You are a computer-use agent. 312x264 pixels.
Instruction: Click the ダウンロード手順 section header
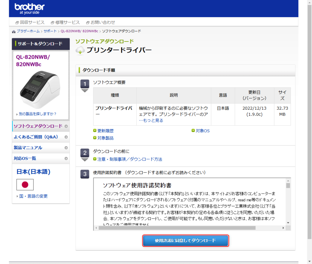tap(186, 70)
